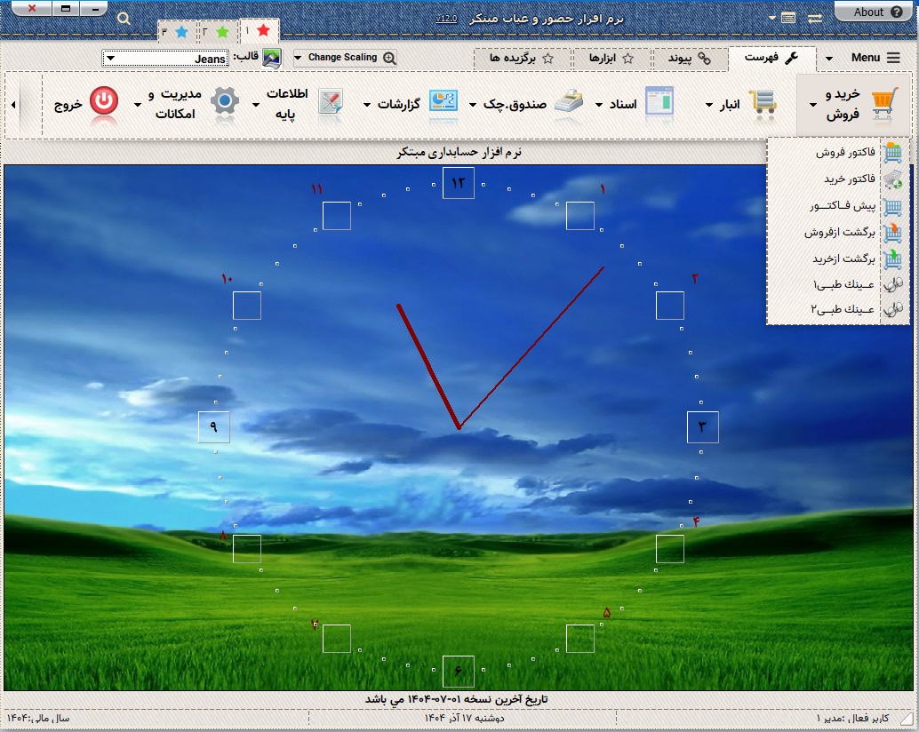Click the About button

[x=875, y=12]
